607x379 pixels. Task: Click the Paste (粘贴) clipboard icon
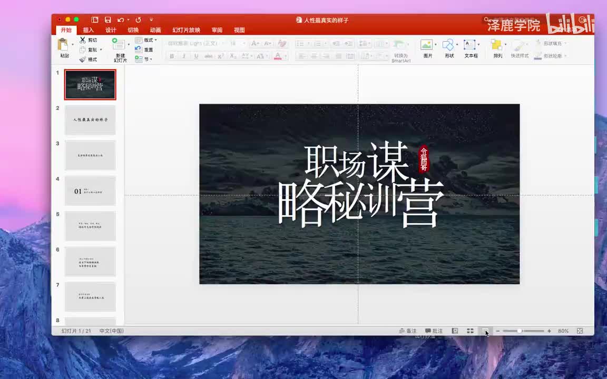click(63, 44)
